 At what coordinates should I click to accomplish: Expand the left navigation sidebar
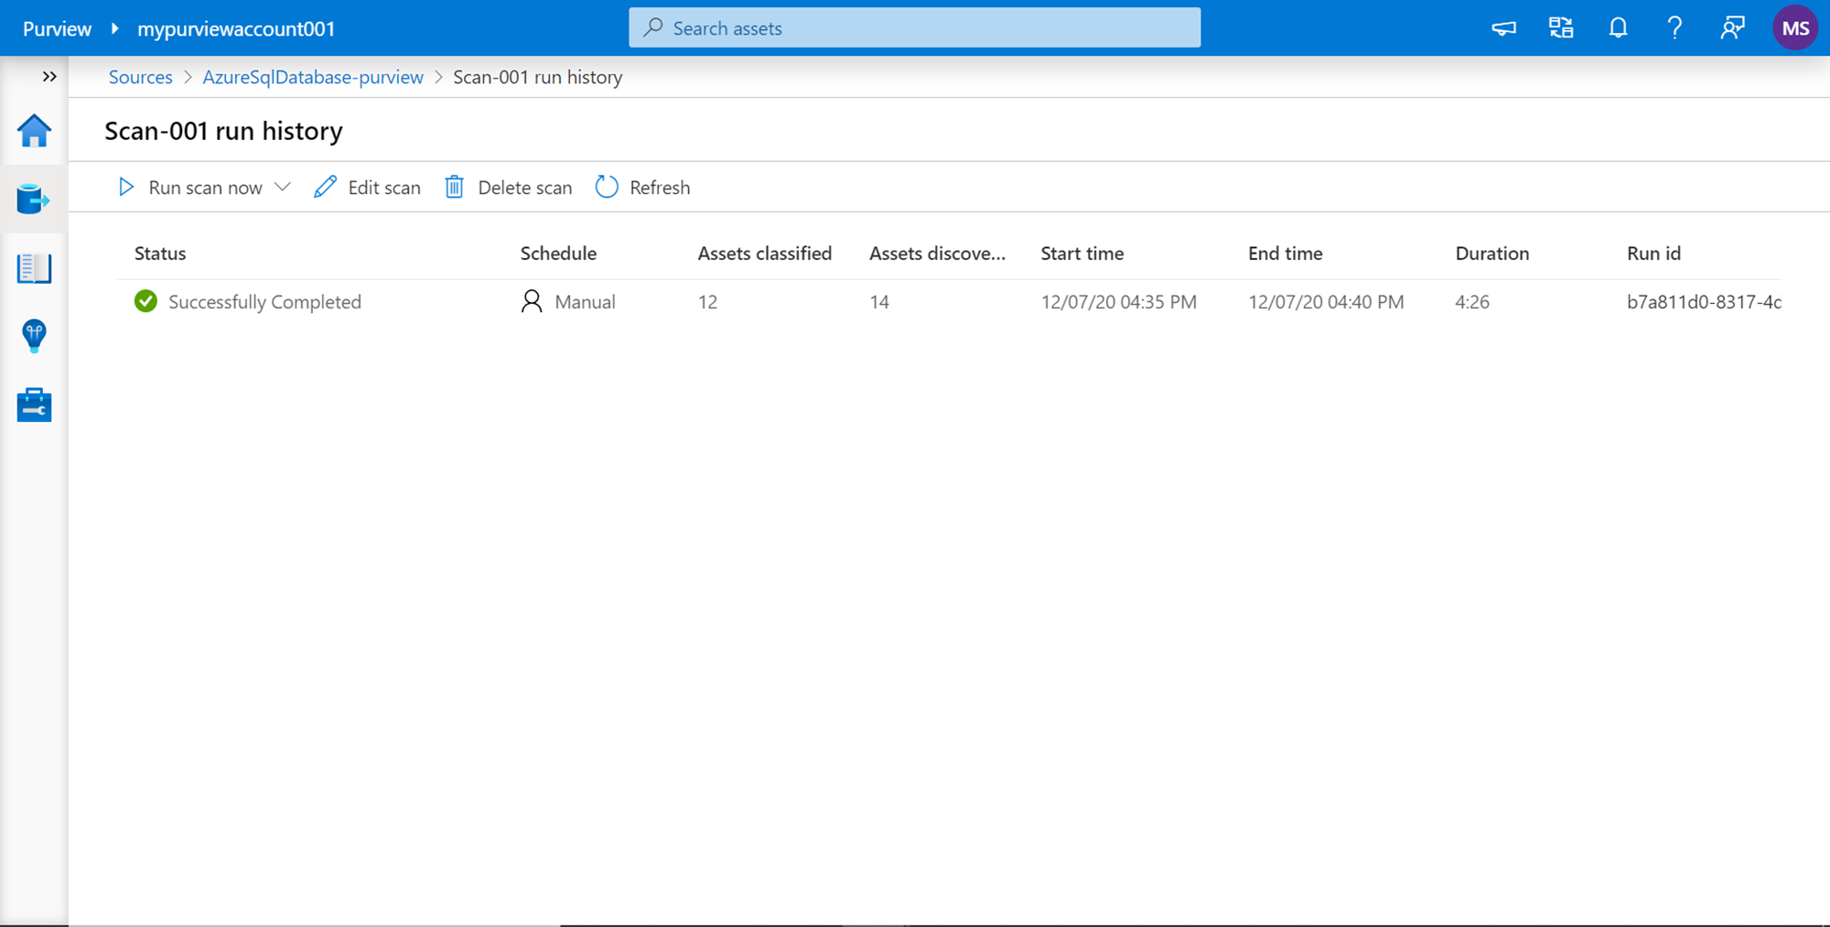point(49,77)
